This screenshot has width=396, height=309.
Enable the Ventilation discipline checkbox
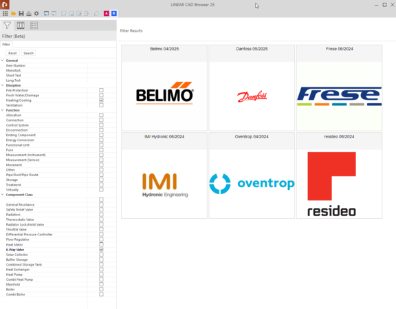[x=101, y=105]
